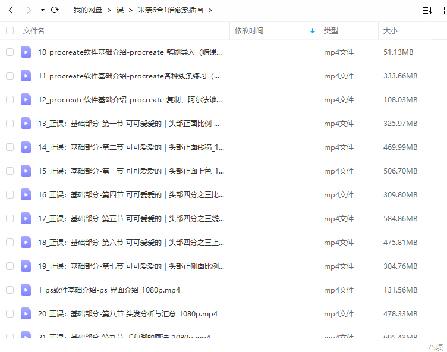Sort by 大小 column header
The image size is (447, 352).
[x=391, y=31]
